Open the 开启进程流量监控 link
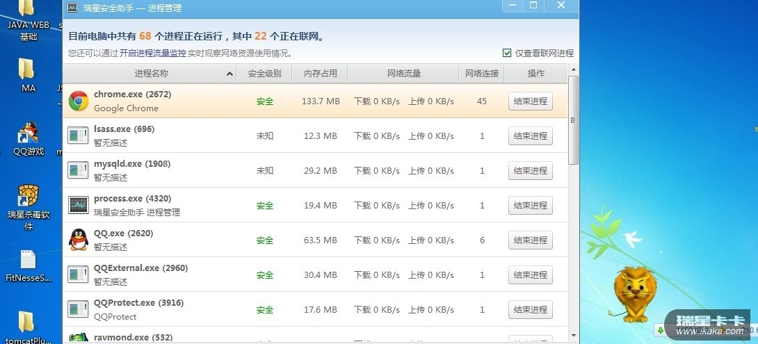The width and height of the screenshot is (758, 344). 153,54
